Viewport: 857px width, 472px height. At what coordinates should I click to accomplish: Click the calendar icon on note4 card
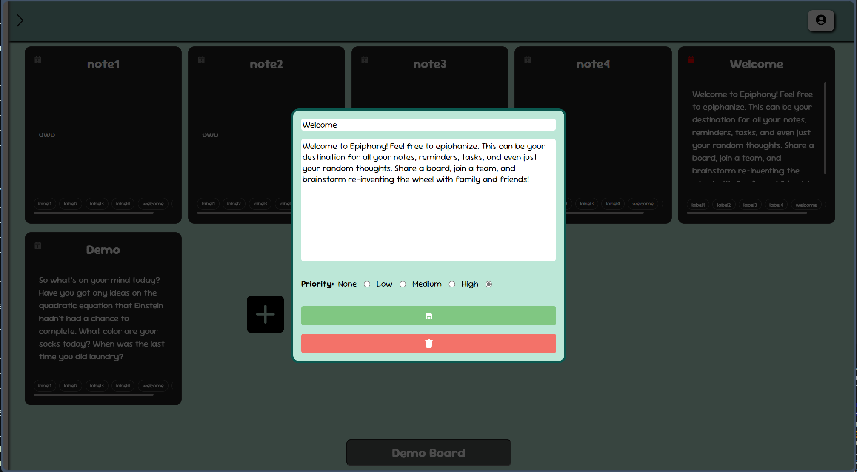pos(528,60)
